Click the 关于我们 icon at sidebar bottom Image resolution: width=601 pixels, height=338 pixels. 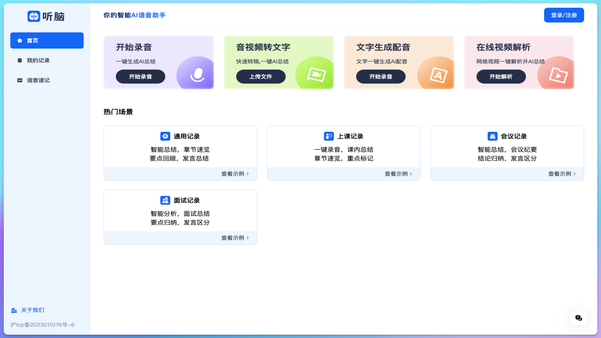coord(14,310)
